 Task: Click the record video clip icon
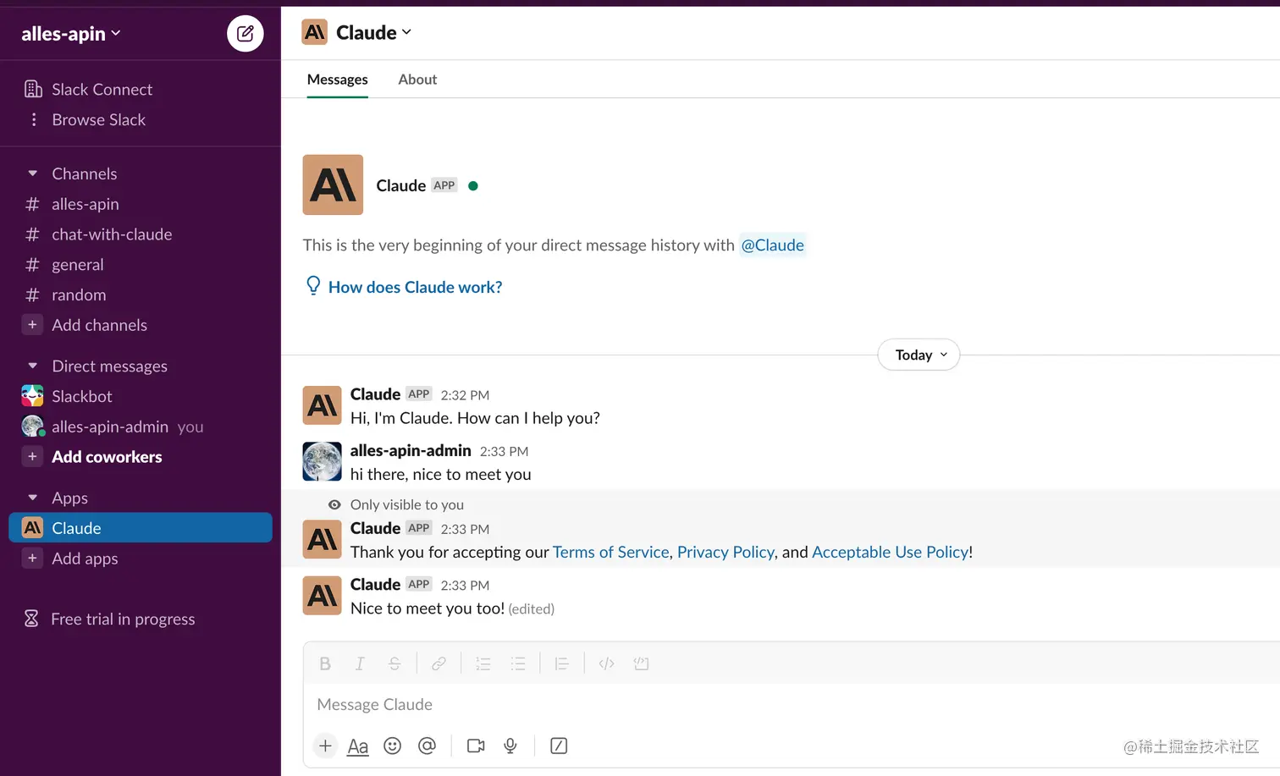pyautogui.click(x=476, y=746)
